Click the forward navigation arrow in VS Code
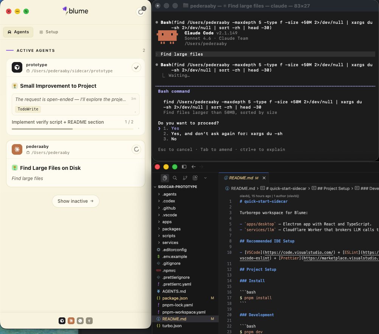Viewport: 379px width, 334px height. coord(201,167)
